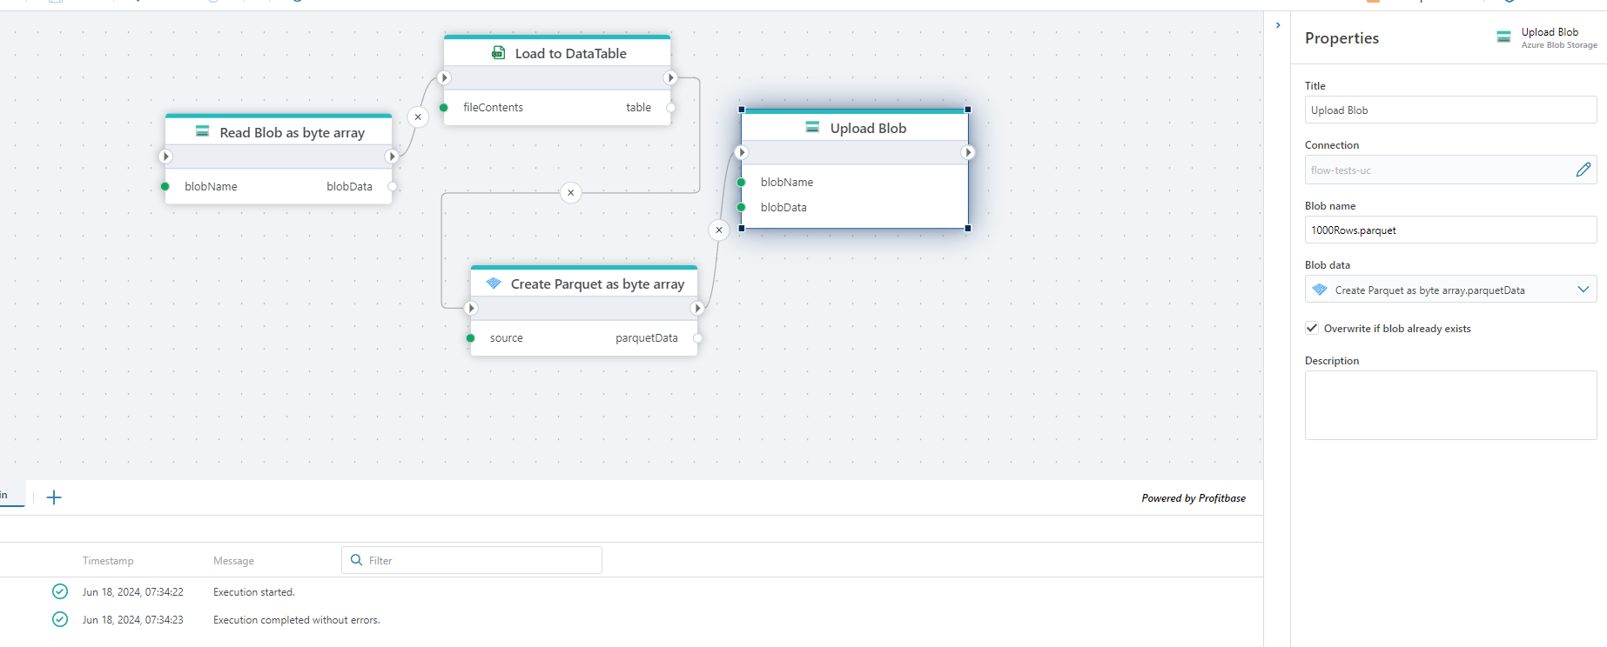1607x647 pixels.
Task: Click the Jun 18, 2024, 07:34:22 timestamp
Action: pyautogui.click(x=133, y=592)
